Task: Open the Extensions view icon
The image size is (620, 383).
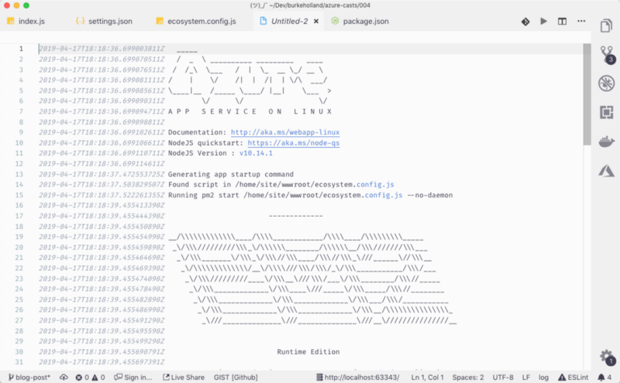Action: point(606,112)
